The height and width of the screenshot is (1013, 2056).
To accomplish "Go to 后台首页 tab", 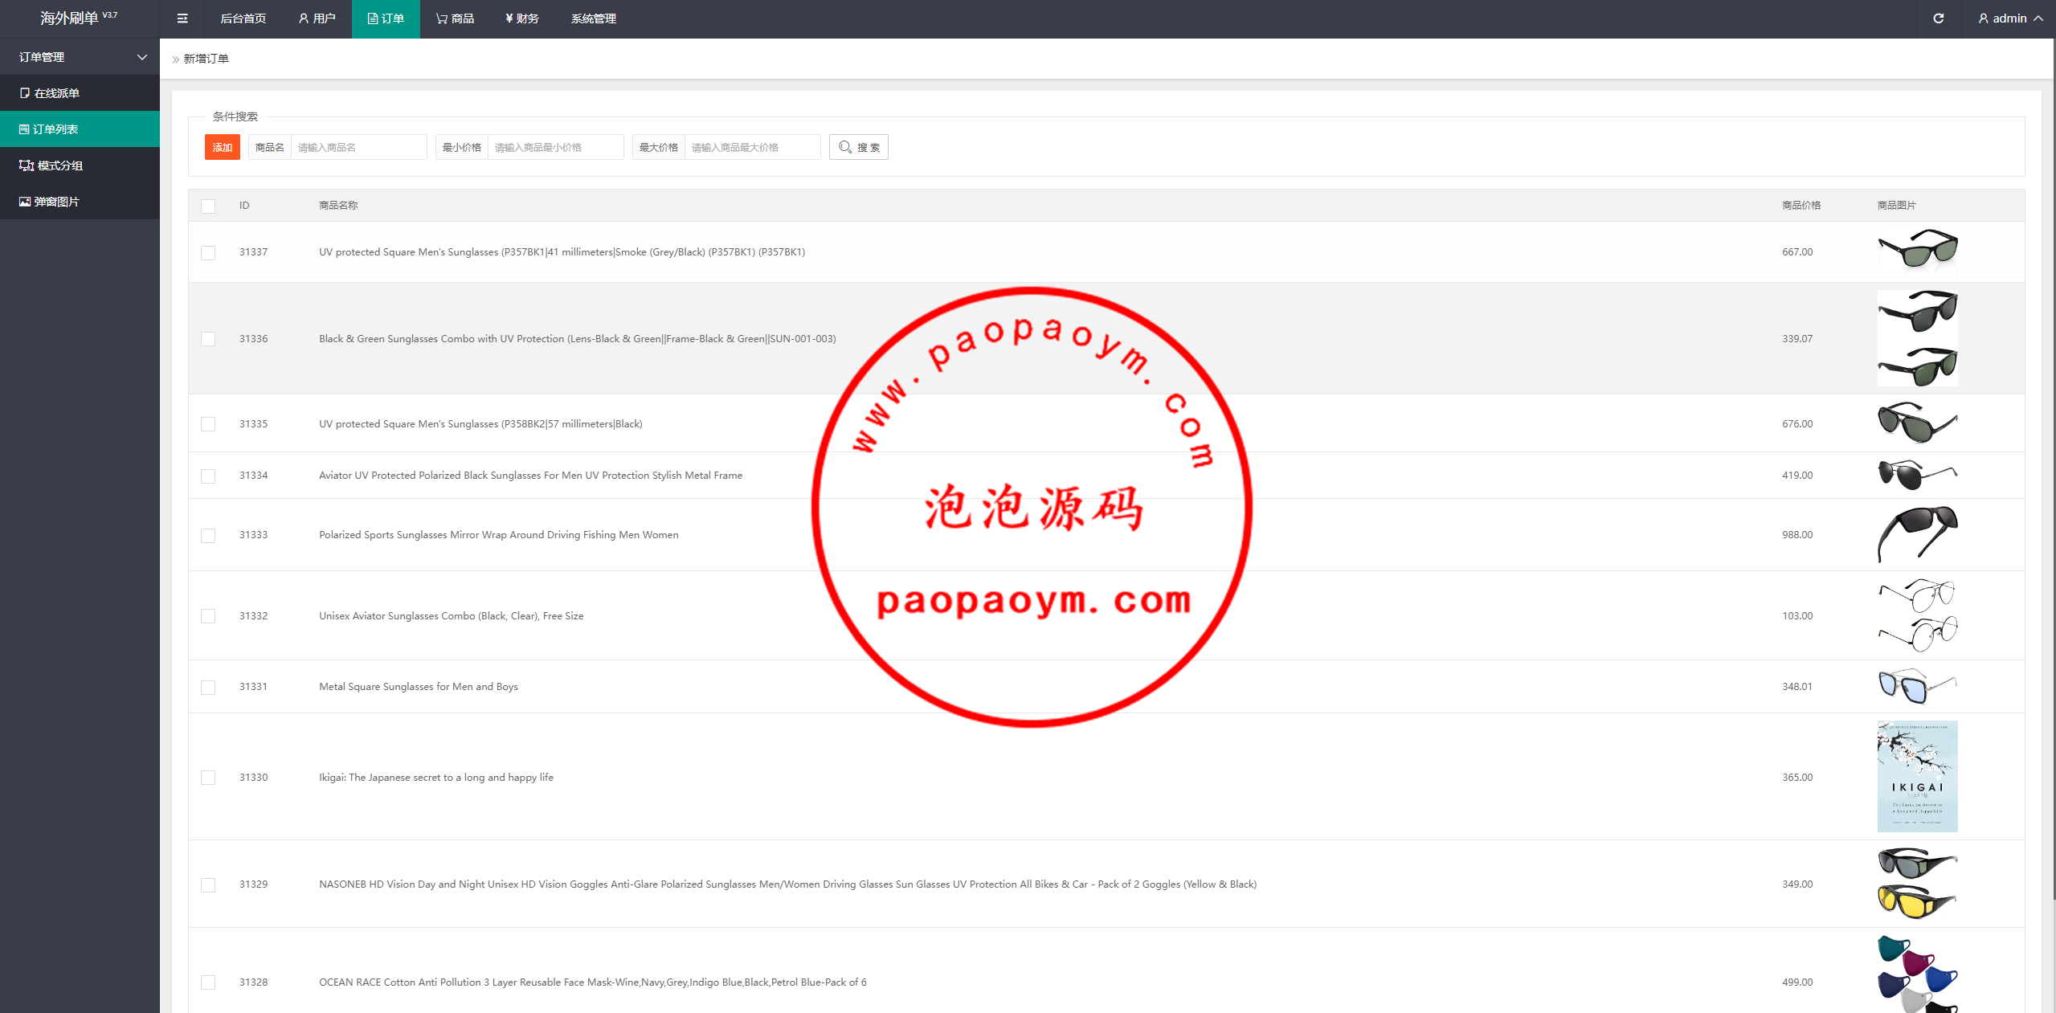I will point(243,18).
